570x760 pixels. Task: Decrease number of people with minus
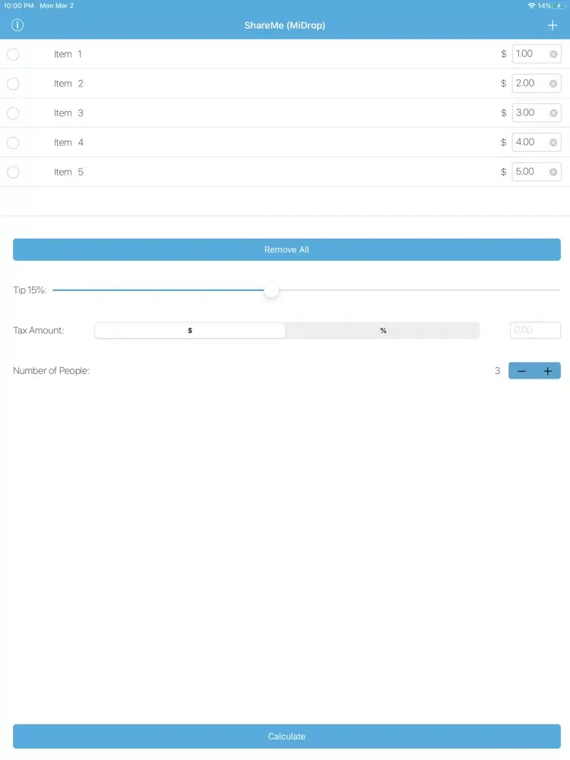521,371
